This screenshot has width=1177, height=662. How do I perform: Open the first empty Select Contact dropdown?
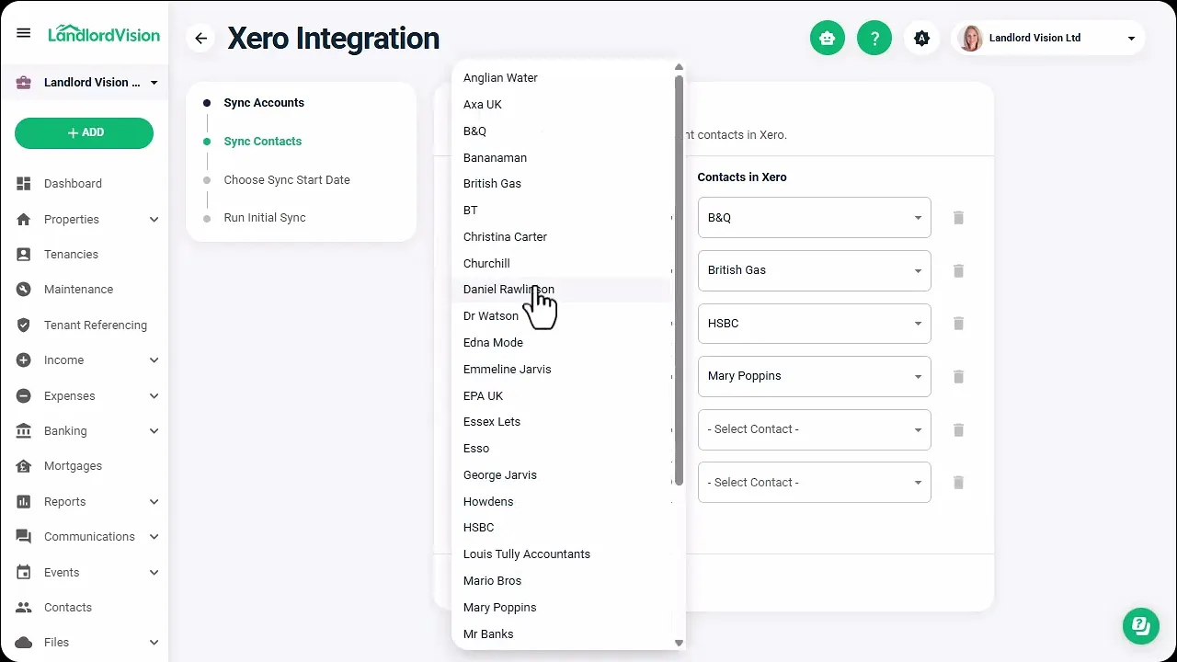coord(815,429)
